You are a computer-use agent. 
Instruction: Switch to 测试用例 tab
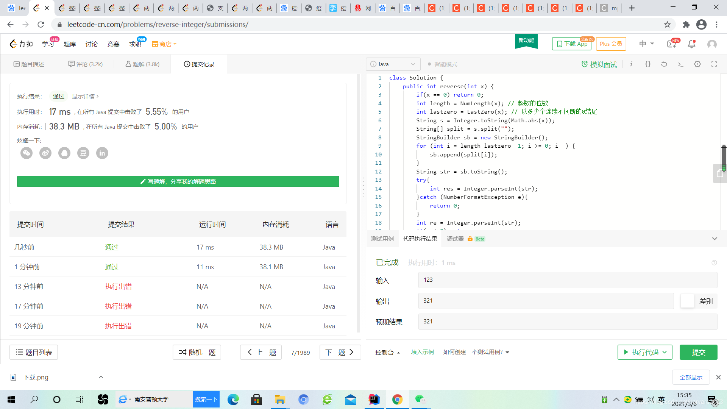pos(382,239)
